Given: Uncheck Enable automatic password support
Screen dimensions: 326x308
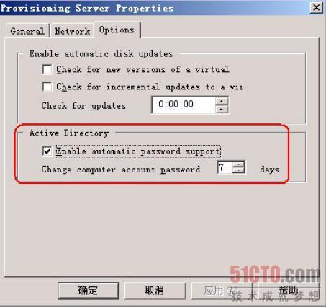Looking at the screenshot, I should pos(47,151).
